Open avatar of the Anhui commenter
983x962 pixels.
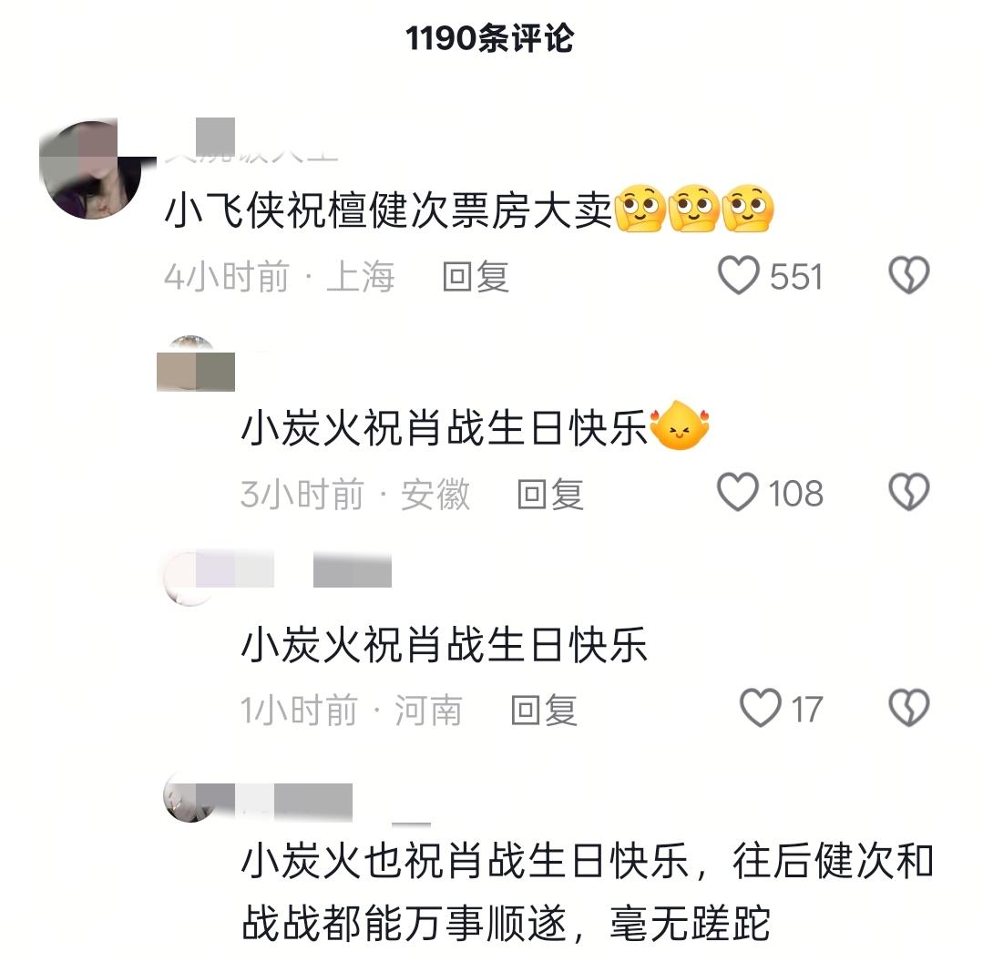coord(191,363)
